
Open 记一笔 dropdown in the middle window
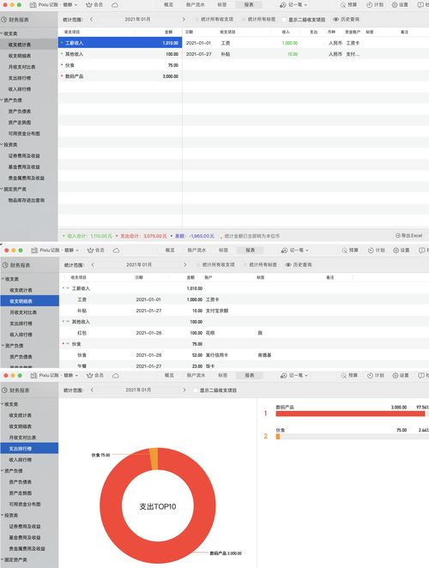pyautogui.click(x=295, y=251)
